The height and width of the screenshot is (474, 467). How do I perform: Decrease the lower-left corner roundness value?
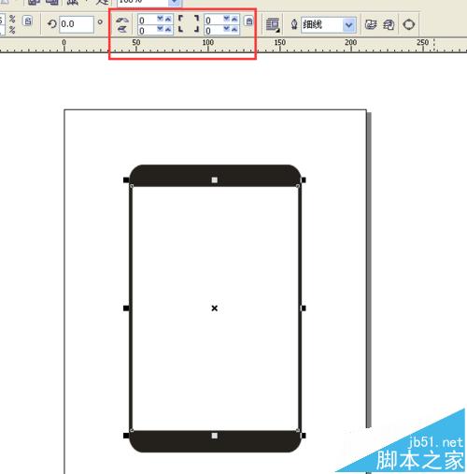coord(161,29)
